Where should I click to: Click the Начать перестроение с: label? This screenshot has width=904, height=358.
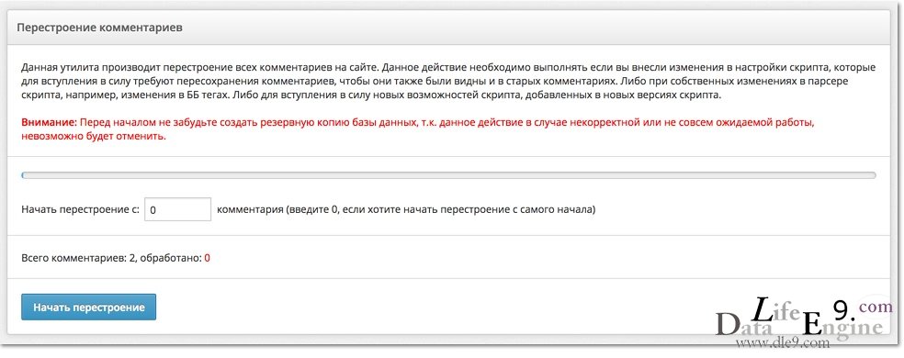coord(80,210)
